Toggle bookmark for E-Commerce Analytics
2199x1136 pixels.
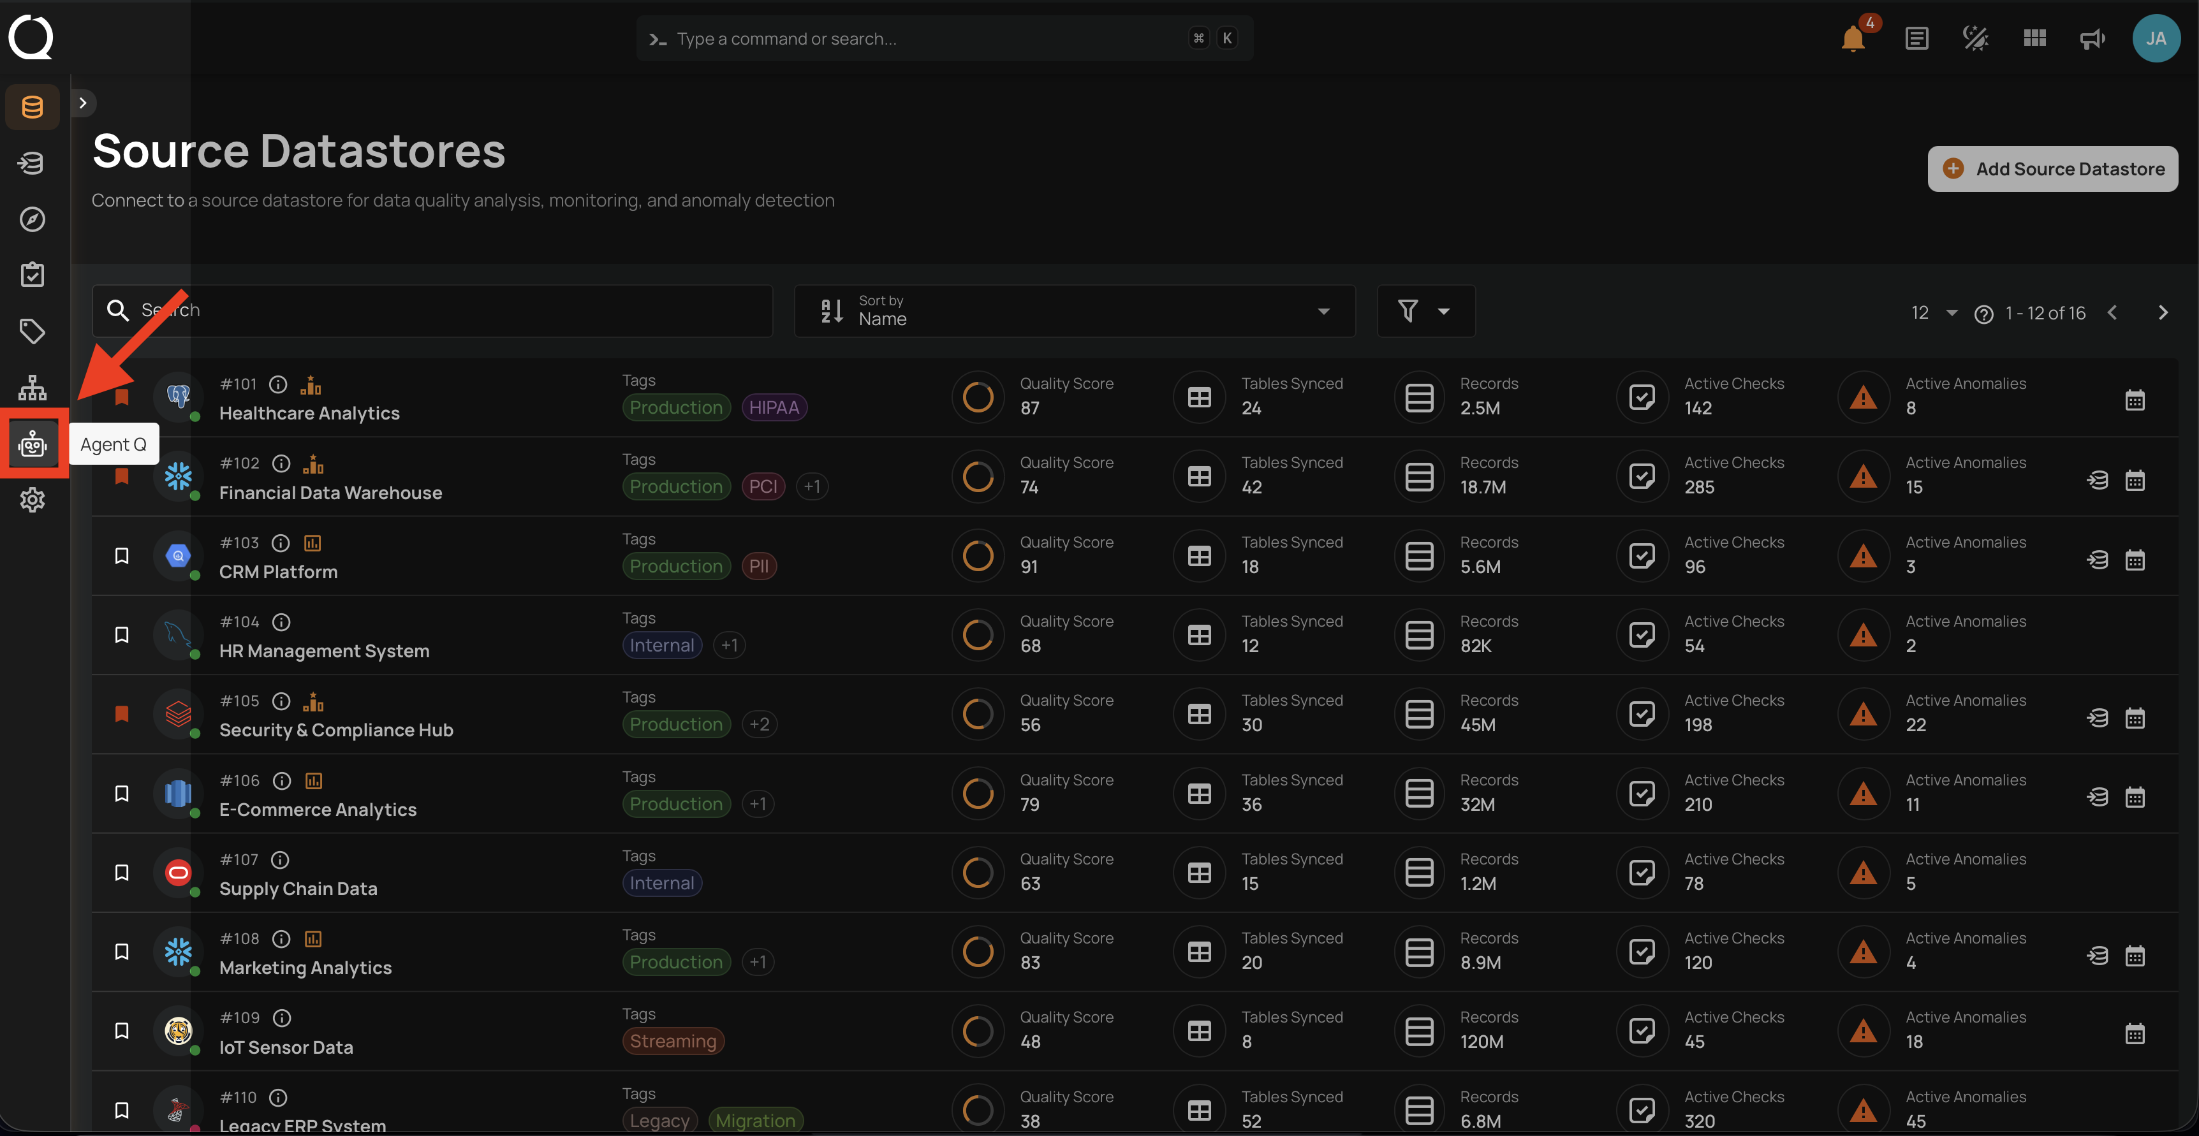[x=122, y=794]
